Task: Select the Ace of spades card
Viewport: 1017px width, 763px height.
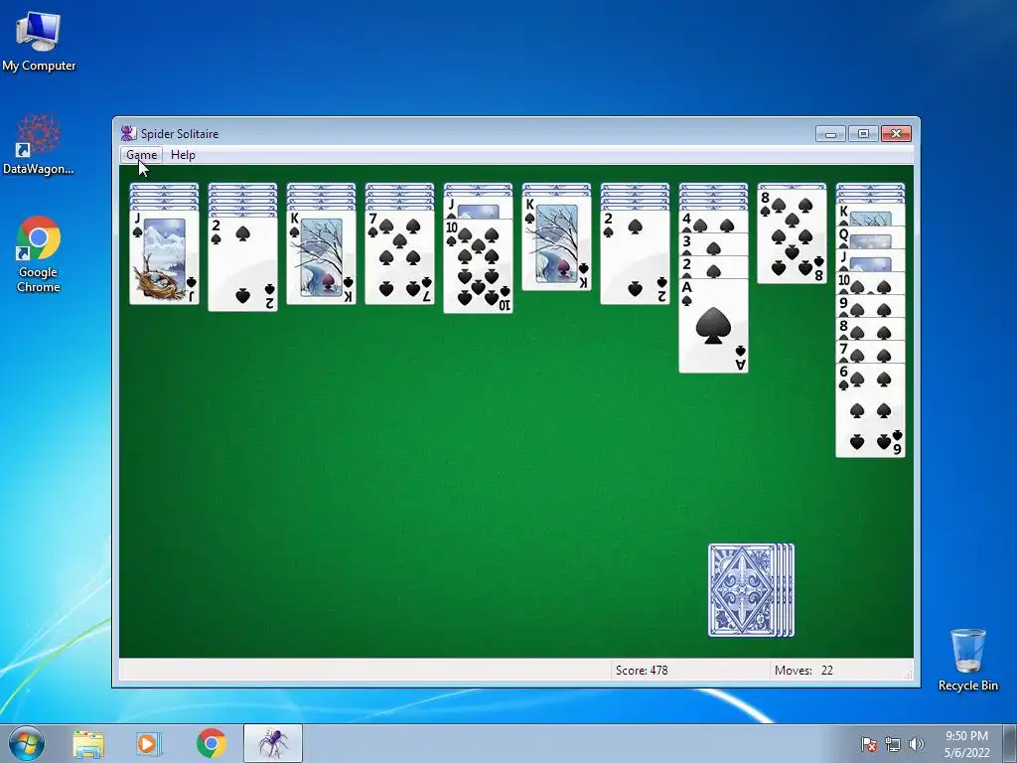Action: [x=713, y=326]
